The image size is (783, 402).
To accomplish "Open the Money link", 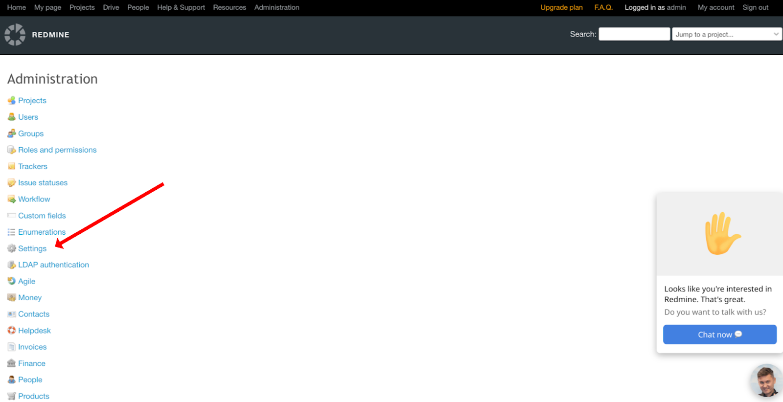I will pos(30,297).
